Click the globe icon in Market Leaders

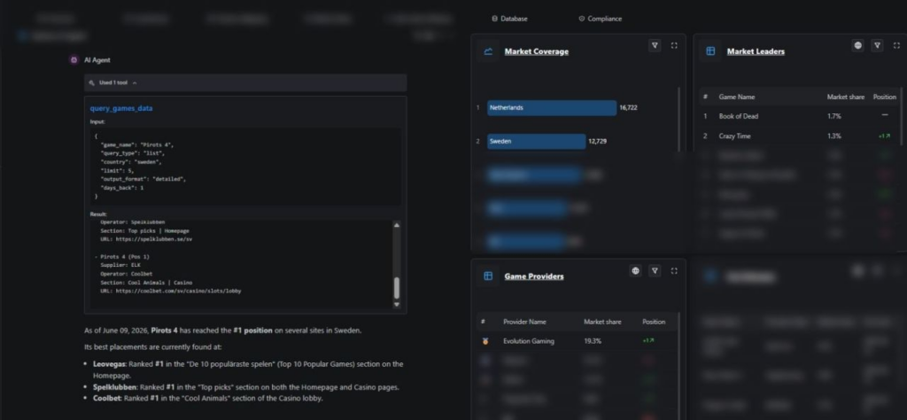pos(857,46)
